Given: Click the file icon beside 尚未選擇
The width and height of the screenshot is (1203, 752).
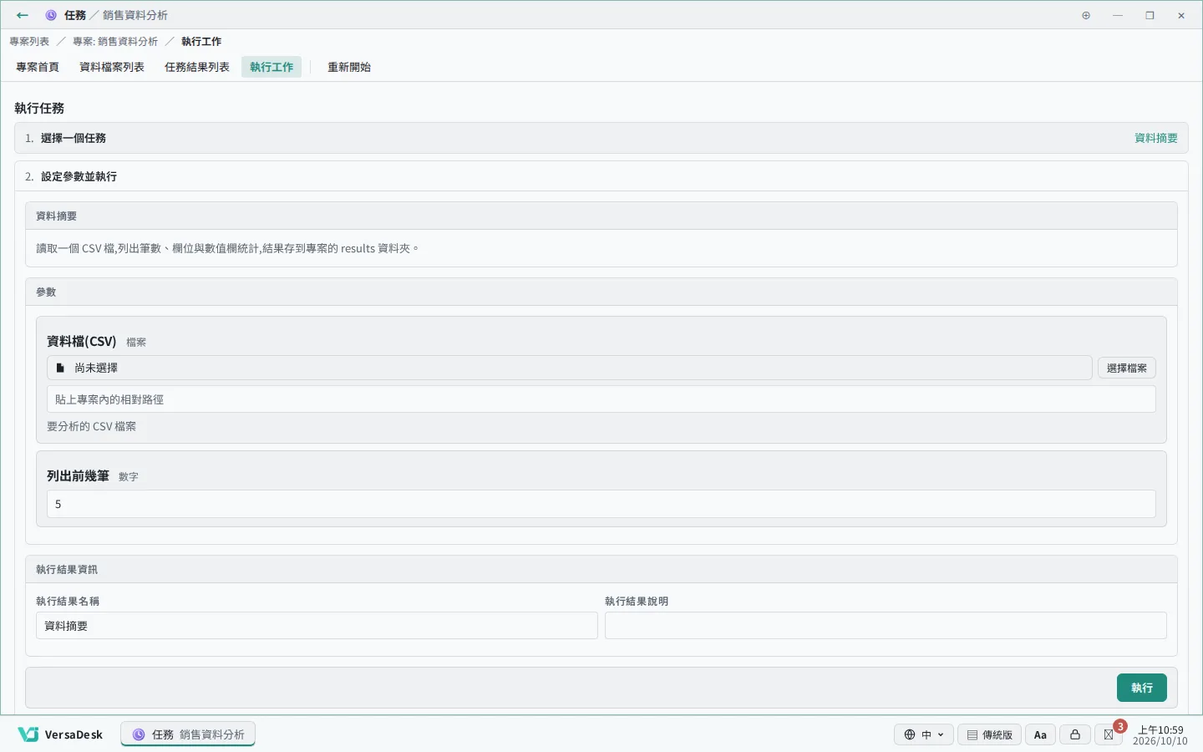Looking at the screenshot, I should click(x=60, y=368).
